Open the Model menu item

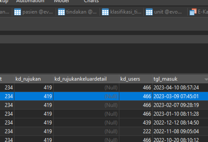(62, 1)
